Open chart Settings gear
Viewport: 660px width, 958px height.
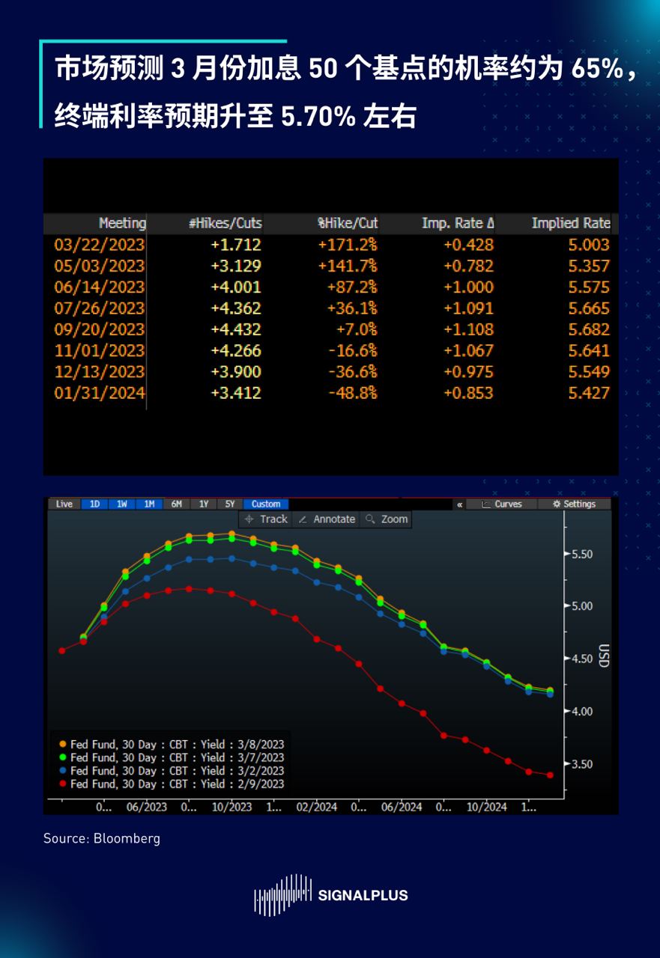tap(556, 504)
